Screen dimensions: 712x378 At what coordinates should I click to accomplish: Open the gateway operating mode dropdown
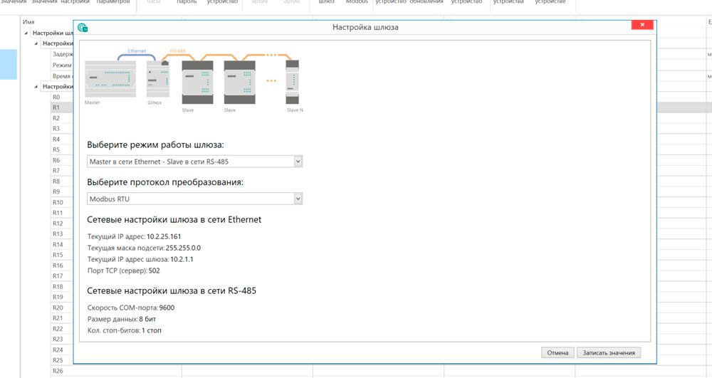pos(298,162)
